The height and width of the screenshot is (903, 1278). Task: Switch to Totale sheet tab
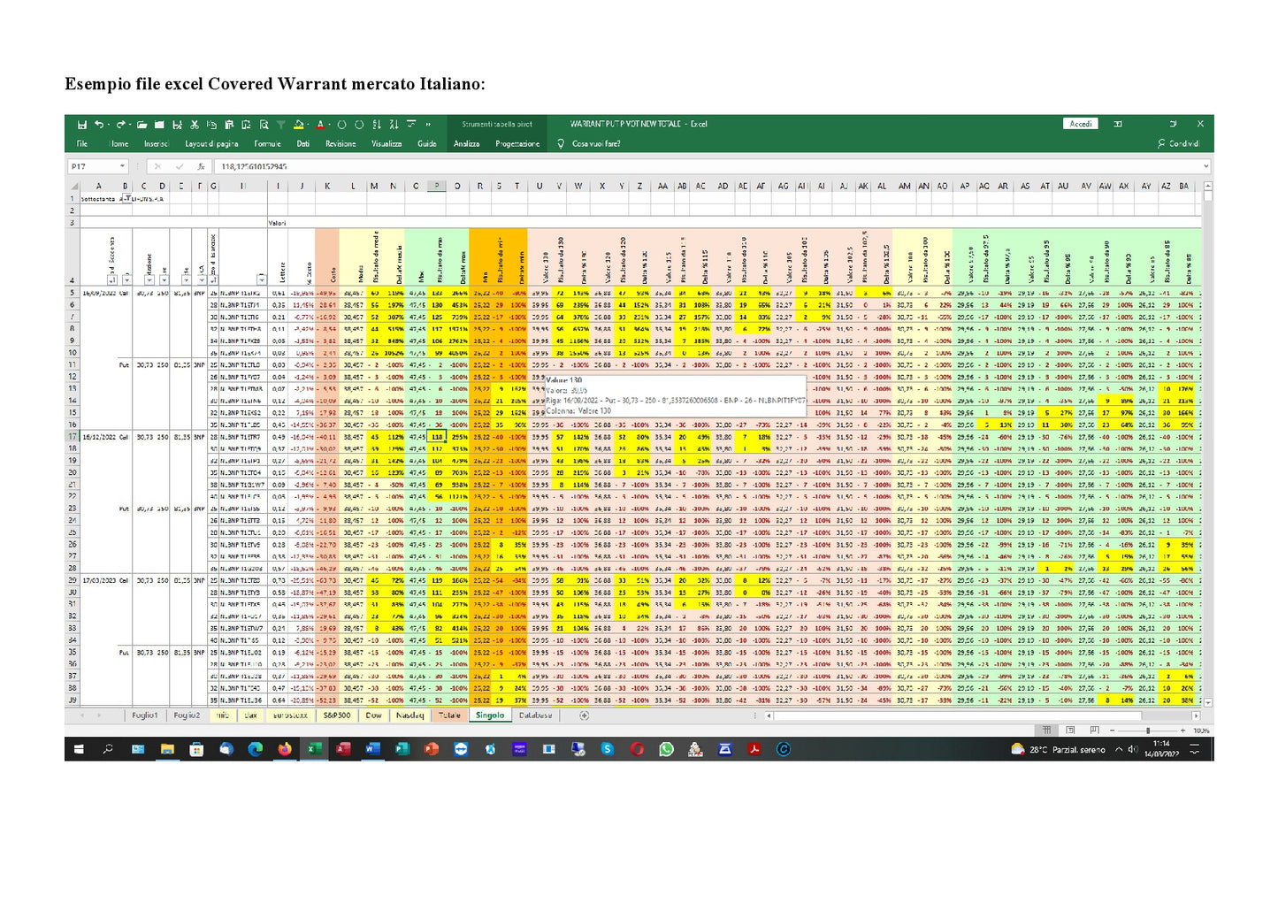tap(450, 716)
